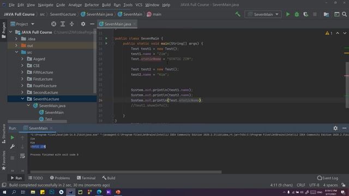The image size is (349, 196).
Task: Expand the Asgard package
Action: tap(22, 59)
